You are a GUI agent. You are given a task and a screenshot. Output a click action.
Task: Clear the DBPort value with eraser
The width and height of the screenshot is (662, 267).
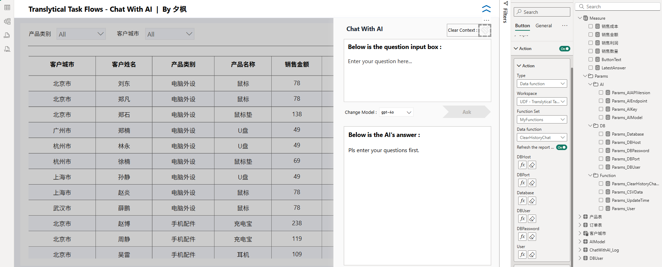pos(532,183)
